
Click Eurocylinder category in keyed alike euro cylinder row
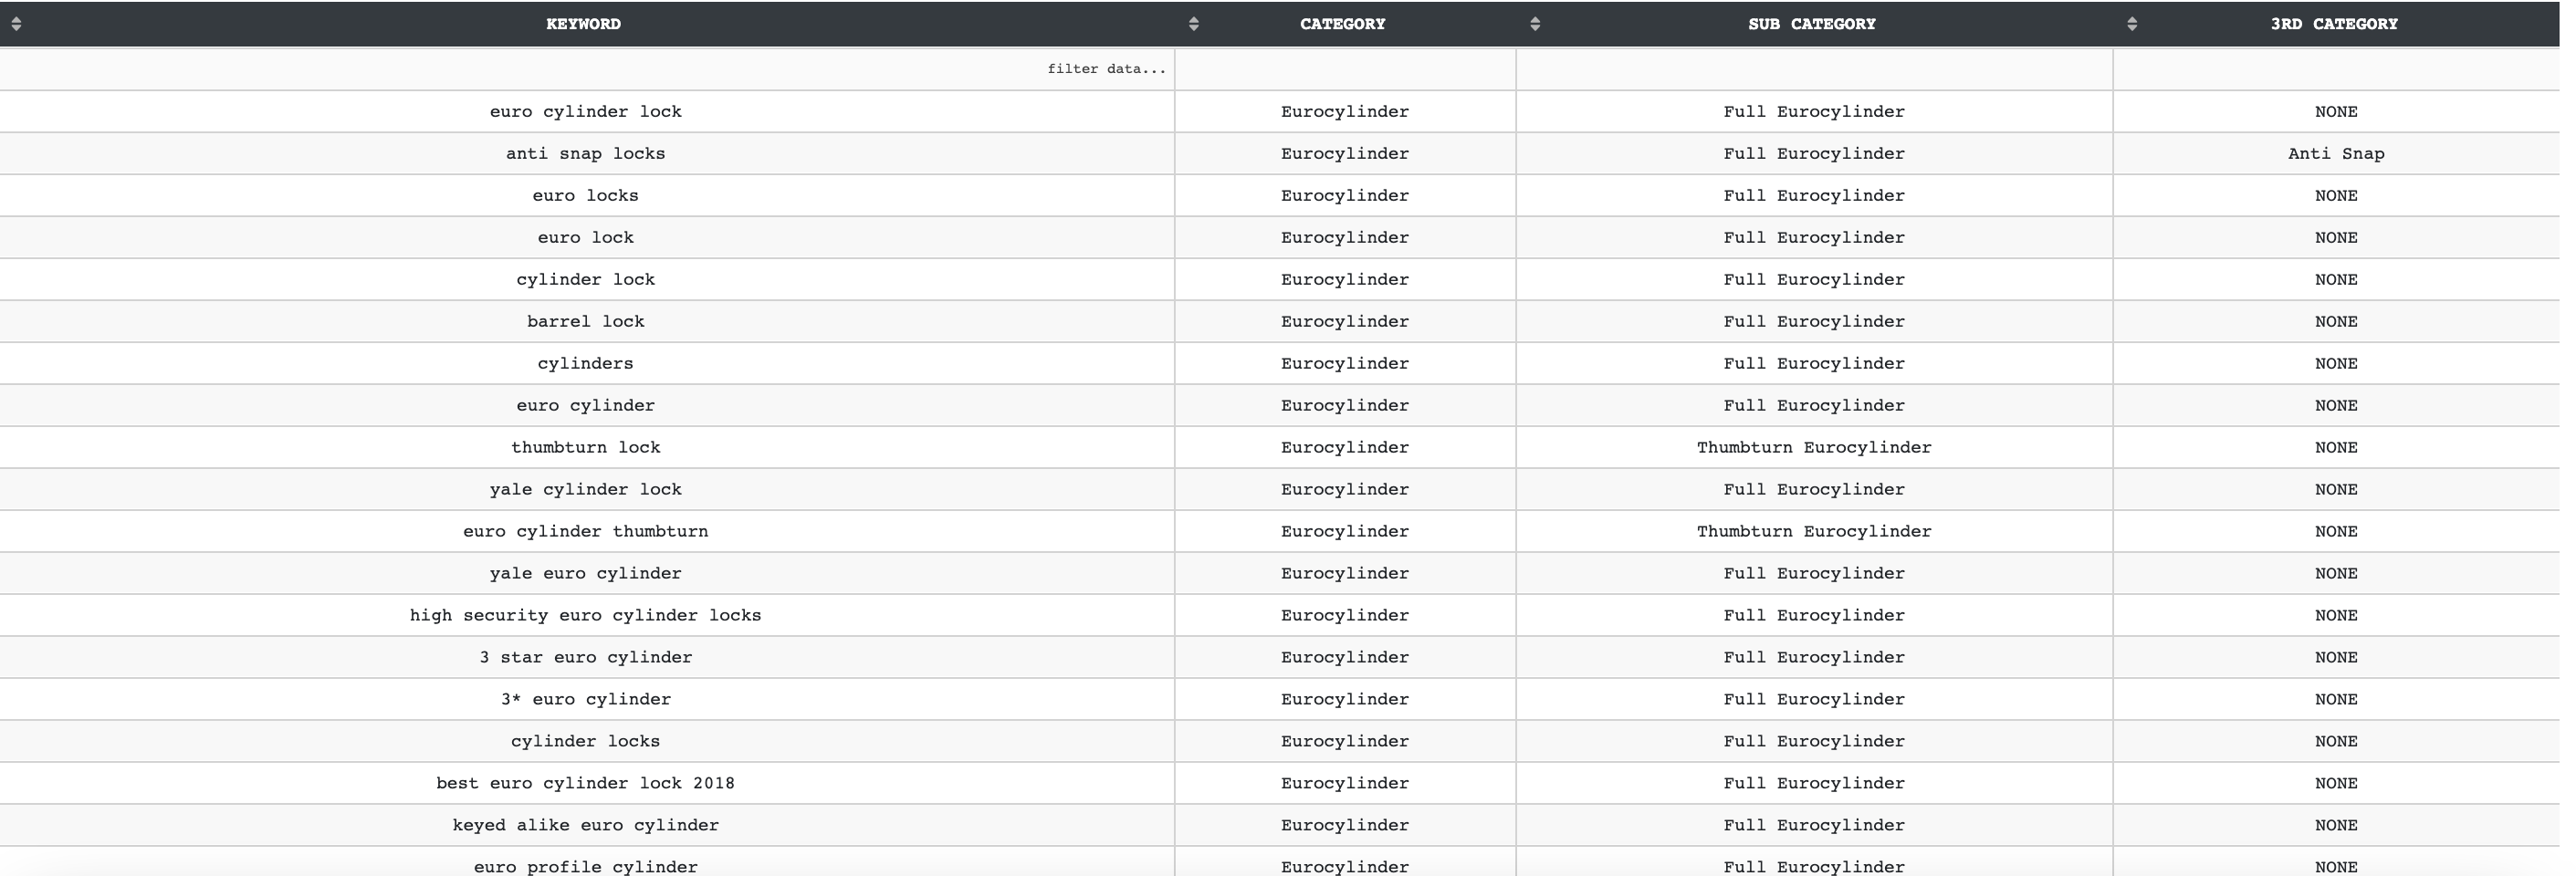[1345, 825]
